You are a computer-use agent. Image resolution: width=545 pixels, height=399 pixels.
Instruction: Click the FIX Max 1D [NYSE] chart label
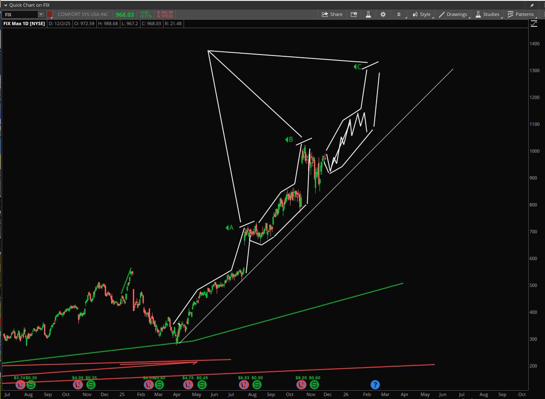pyautogui.click(x=24, y=23)
